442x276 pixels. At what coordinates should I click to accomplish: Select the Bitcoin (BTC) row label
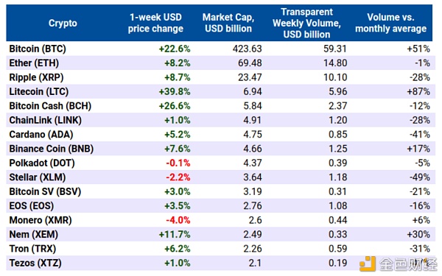click(x=38, y=49)
